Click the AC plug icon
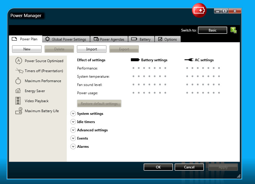This screenshot has width=255, height=184. [x=189, y=60]
